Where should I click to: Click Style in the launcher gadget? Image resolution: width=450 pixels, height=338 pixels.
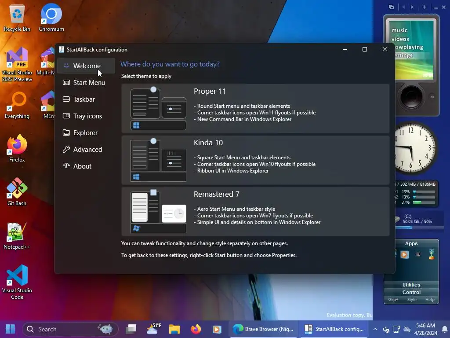pyautogui.click(x=411, y=299)
